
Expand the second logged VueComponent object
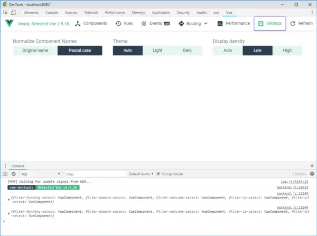8,214
